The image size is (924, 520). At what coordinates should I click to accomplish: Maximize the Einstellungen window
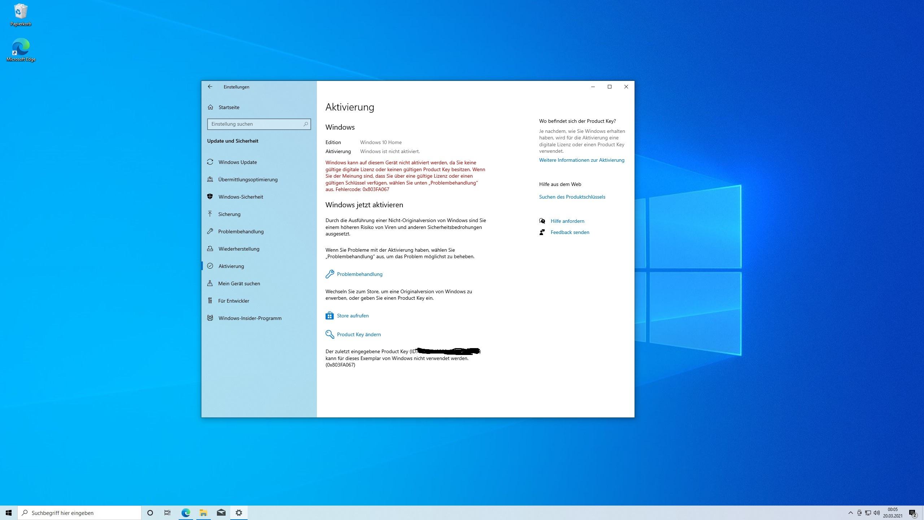[x=610, y=87]
